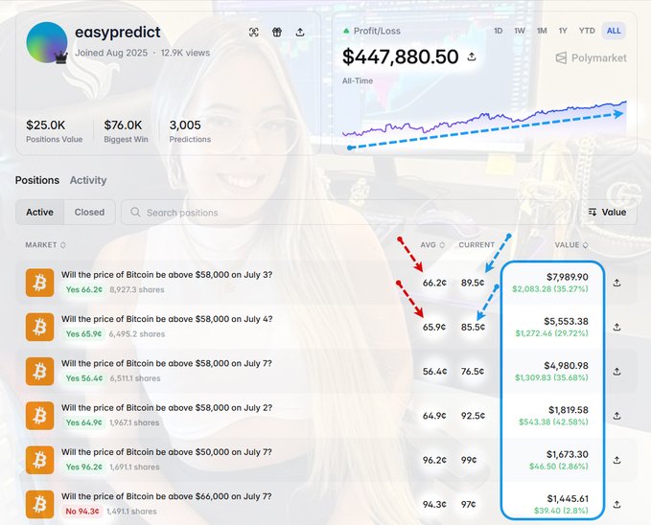This screenshot has height=525, width=651.
Task: Click Bitcoin icon for July 3 market
Action: (x=40, y=283)
